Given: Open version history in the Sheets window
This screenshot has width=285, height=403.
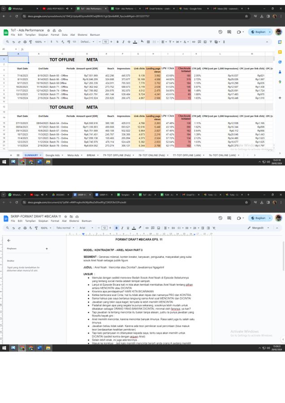Looking at the screenshot, I should [220, 32].
